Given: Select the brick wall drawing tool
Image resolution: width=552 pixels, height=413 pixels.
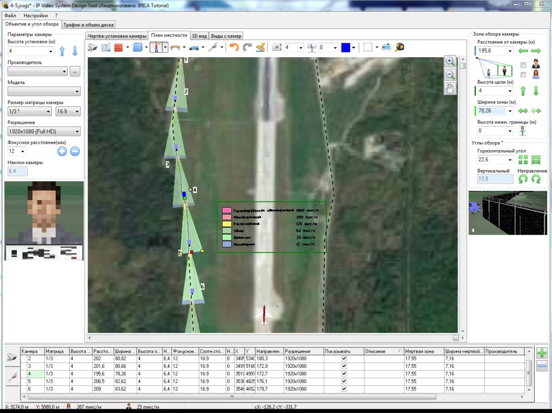Looking at the screenshot, I should [x=119, y=47].
